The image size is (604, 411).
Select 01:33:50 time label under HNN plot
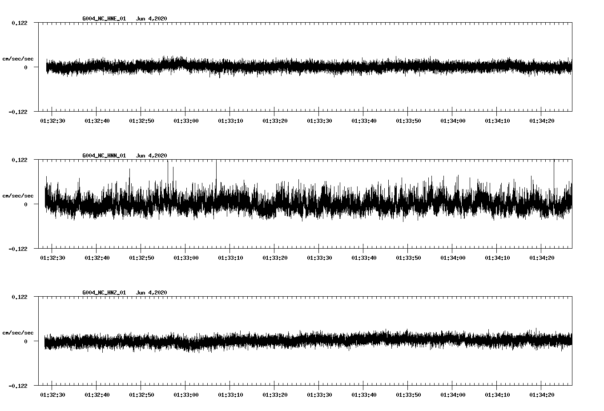tap(408, 258)
